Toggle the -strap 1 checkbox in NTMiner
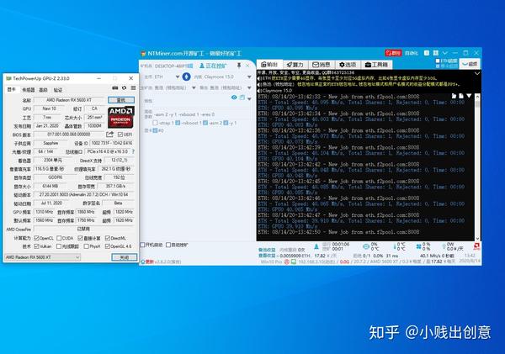This screenshot has height=354, width=505. 155,123
